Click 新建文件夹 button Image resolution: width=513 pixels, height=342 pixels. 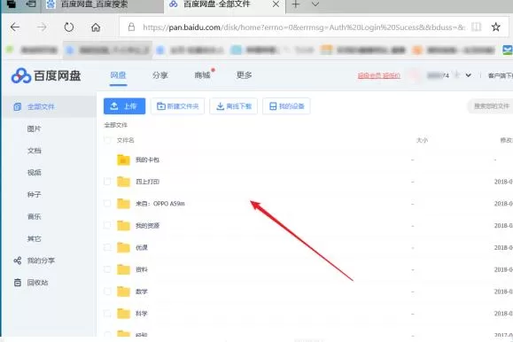[178, 106]
